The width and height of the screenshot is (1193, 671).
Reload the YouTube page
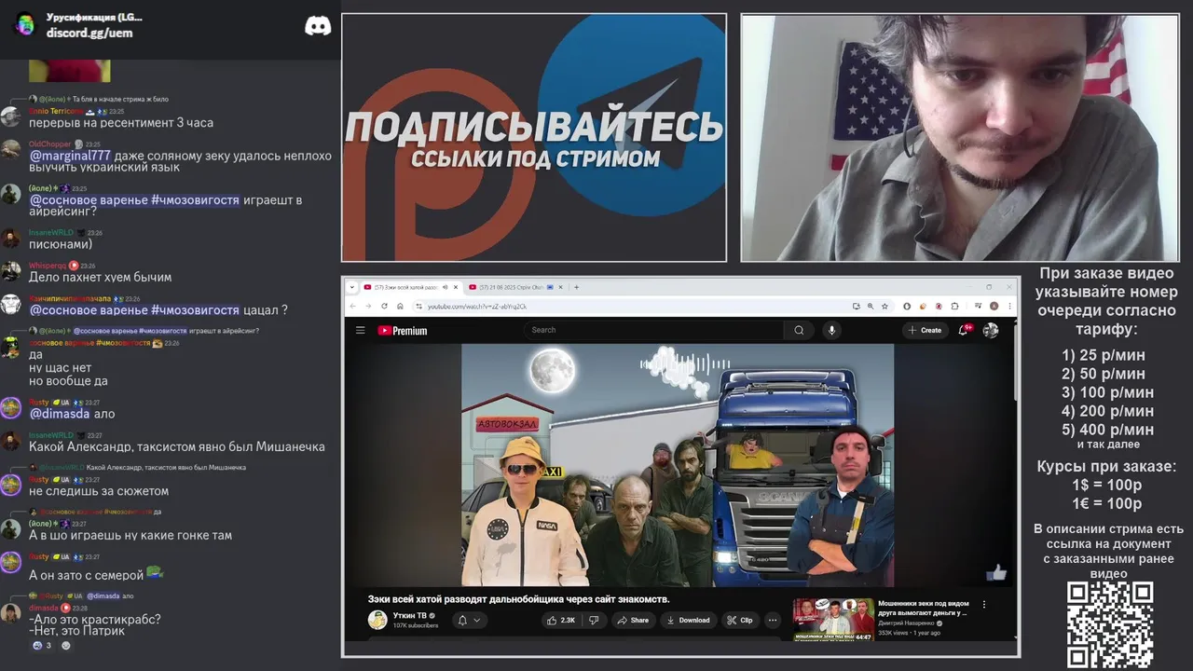[x=384, y=306]
